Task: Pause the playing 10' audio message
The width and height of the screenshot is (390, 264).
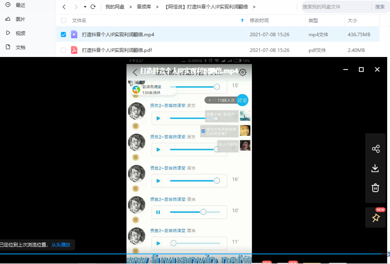Action: coord(158,212)
